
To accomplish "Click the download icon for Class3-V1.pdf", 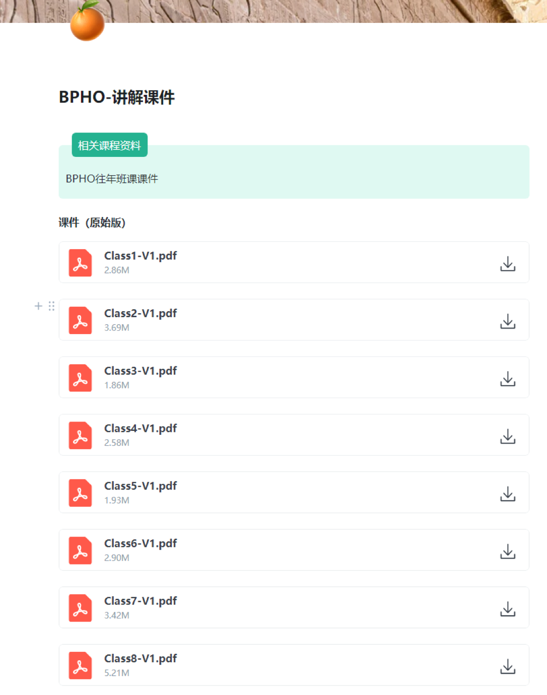I will 507,379.
